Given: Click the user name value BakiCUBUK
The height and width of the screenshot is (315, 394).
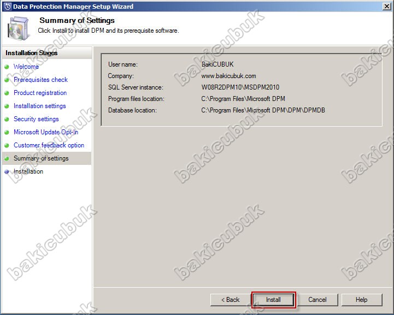Looking at the screenshot, I should (217, 64).
